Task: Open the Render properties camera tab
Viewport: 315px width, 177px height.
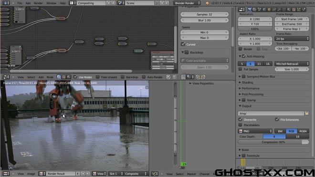Action: (250, 10)
